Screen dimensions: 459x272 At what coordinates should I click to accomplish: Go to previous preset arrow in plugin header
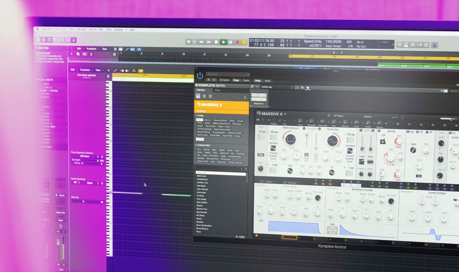[x=208, y=80]
